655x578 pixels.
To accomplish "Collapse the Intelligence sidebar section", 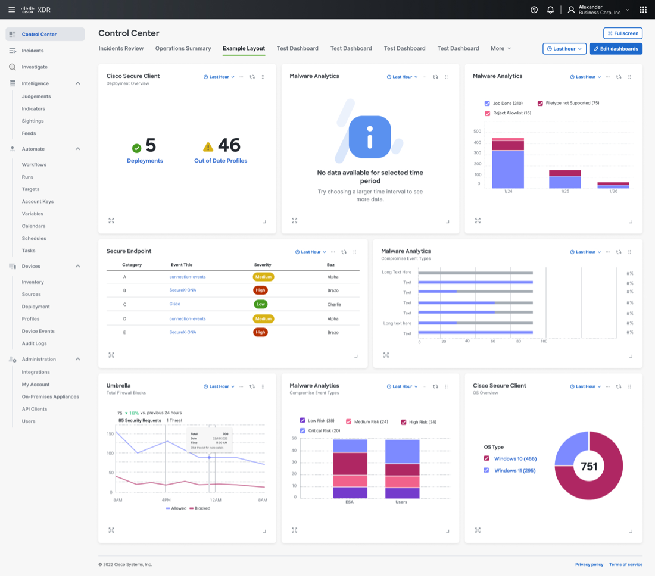I will [x=77, y=83].
